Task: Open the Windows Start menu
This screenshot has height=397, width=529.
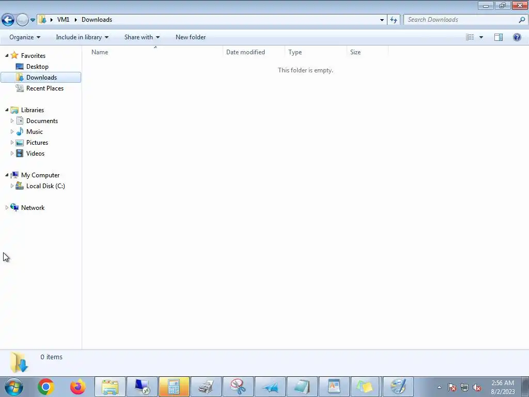Action: (14, 387)
